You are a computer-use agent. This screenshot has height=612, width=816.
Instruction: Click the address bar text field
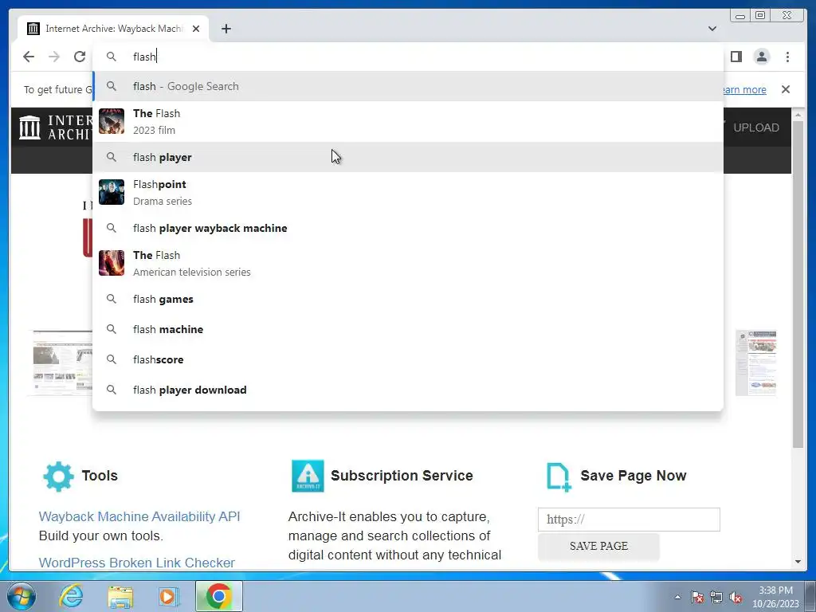click(x=409, y=57)
